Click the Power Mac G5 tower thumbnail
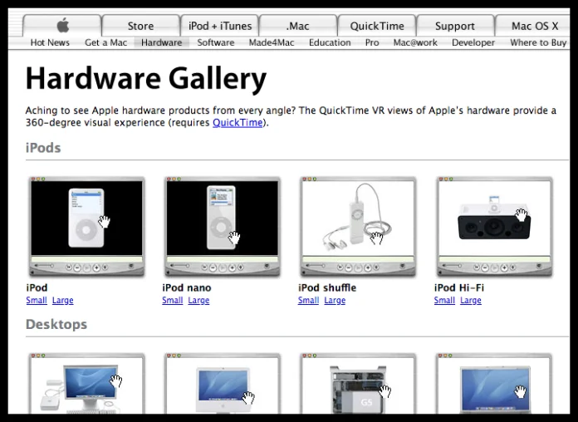578x422 pixels. coord(358,383)
